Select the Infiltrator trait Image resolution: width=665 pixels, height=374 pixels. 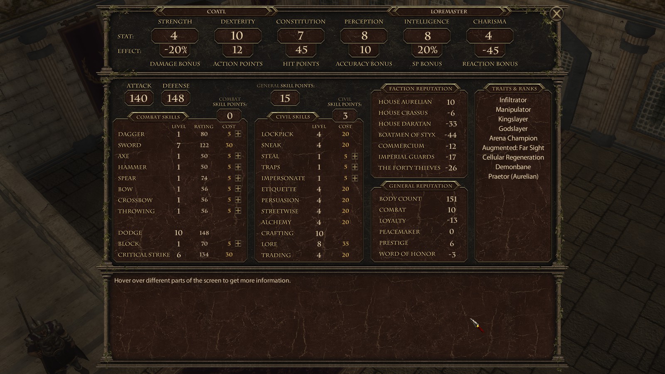[x=513, y=100]
